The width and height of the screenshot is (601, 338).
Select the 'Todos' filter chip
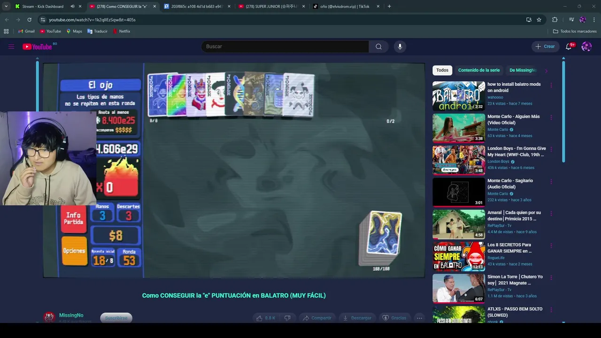(x=442, y=70)
